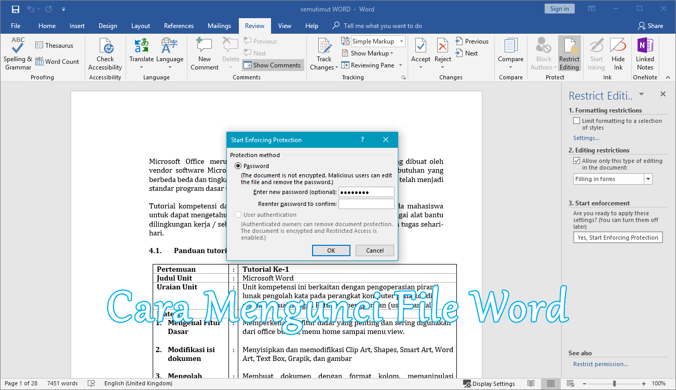Open the Restrict permission... link
This screenshot has width=676, height=390.
[601, 364]
